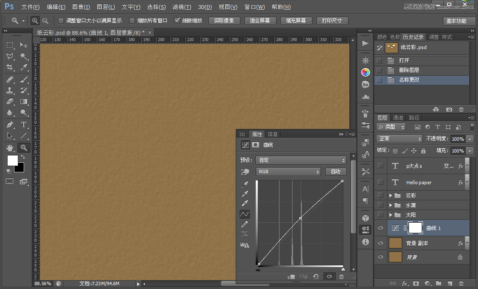The height and width of the screenshot is (289, 478).
Task: Enable zoom all windows checkbox
Action: pyautogui.click(x=132, y=21)
